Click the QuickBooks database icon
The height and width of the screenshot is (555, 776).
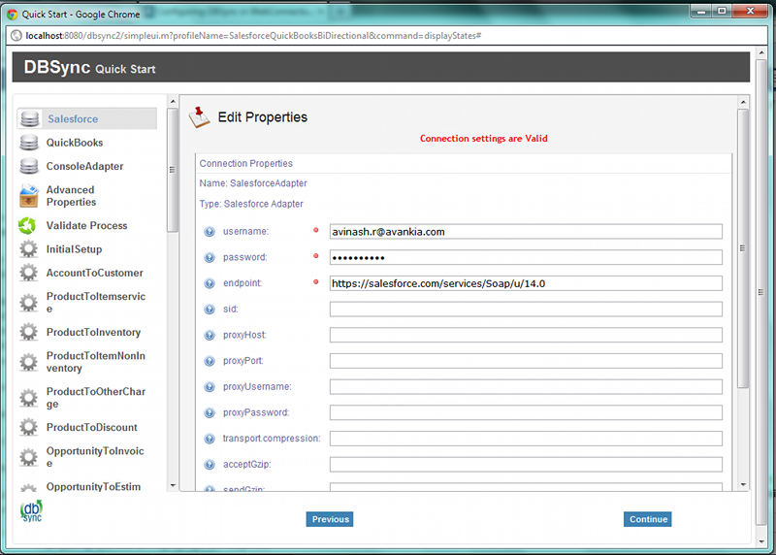[x=29, y=143]
